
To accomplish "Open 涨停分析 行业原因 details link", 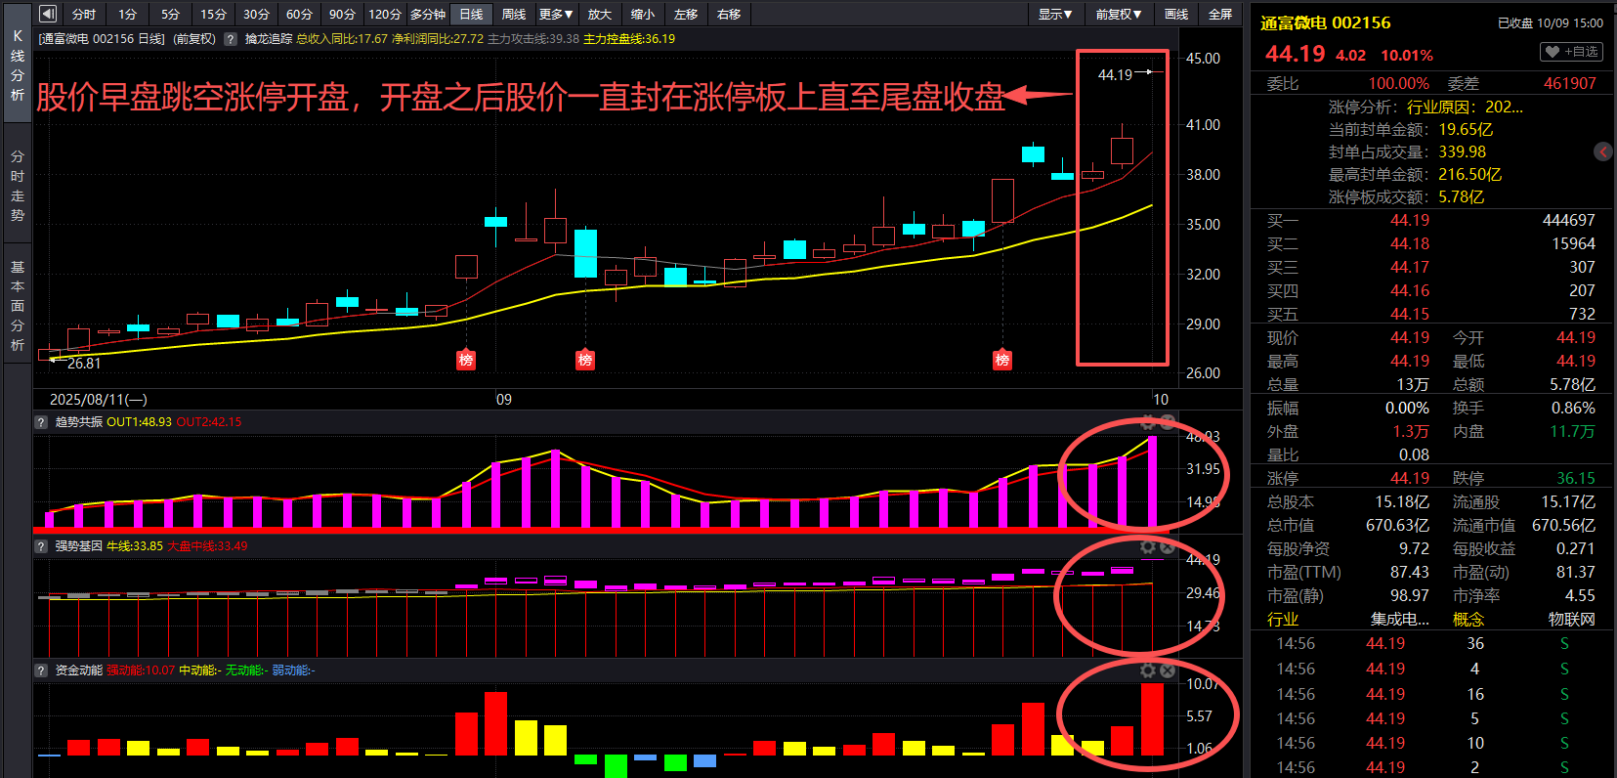I will [x=1465, y=107].
